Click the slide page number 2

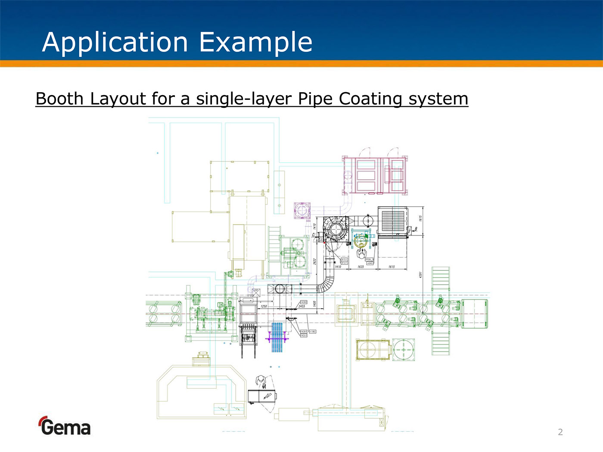[x=560, y=432]
